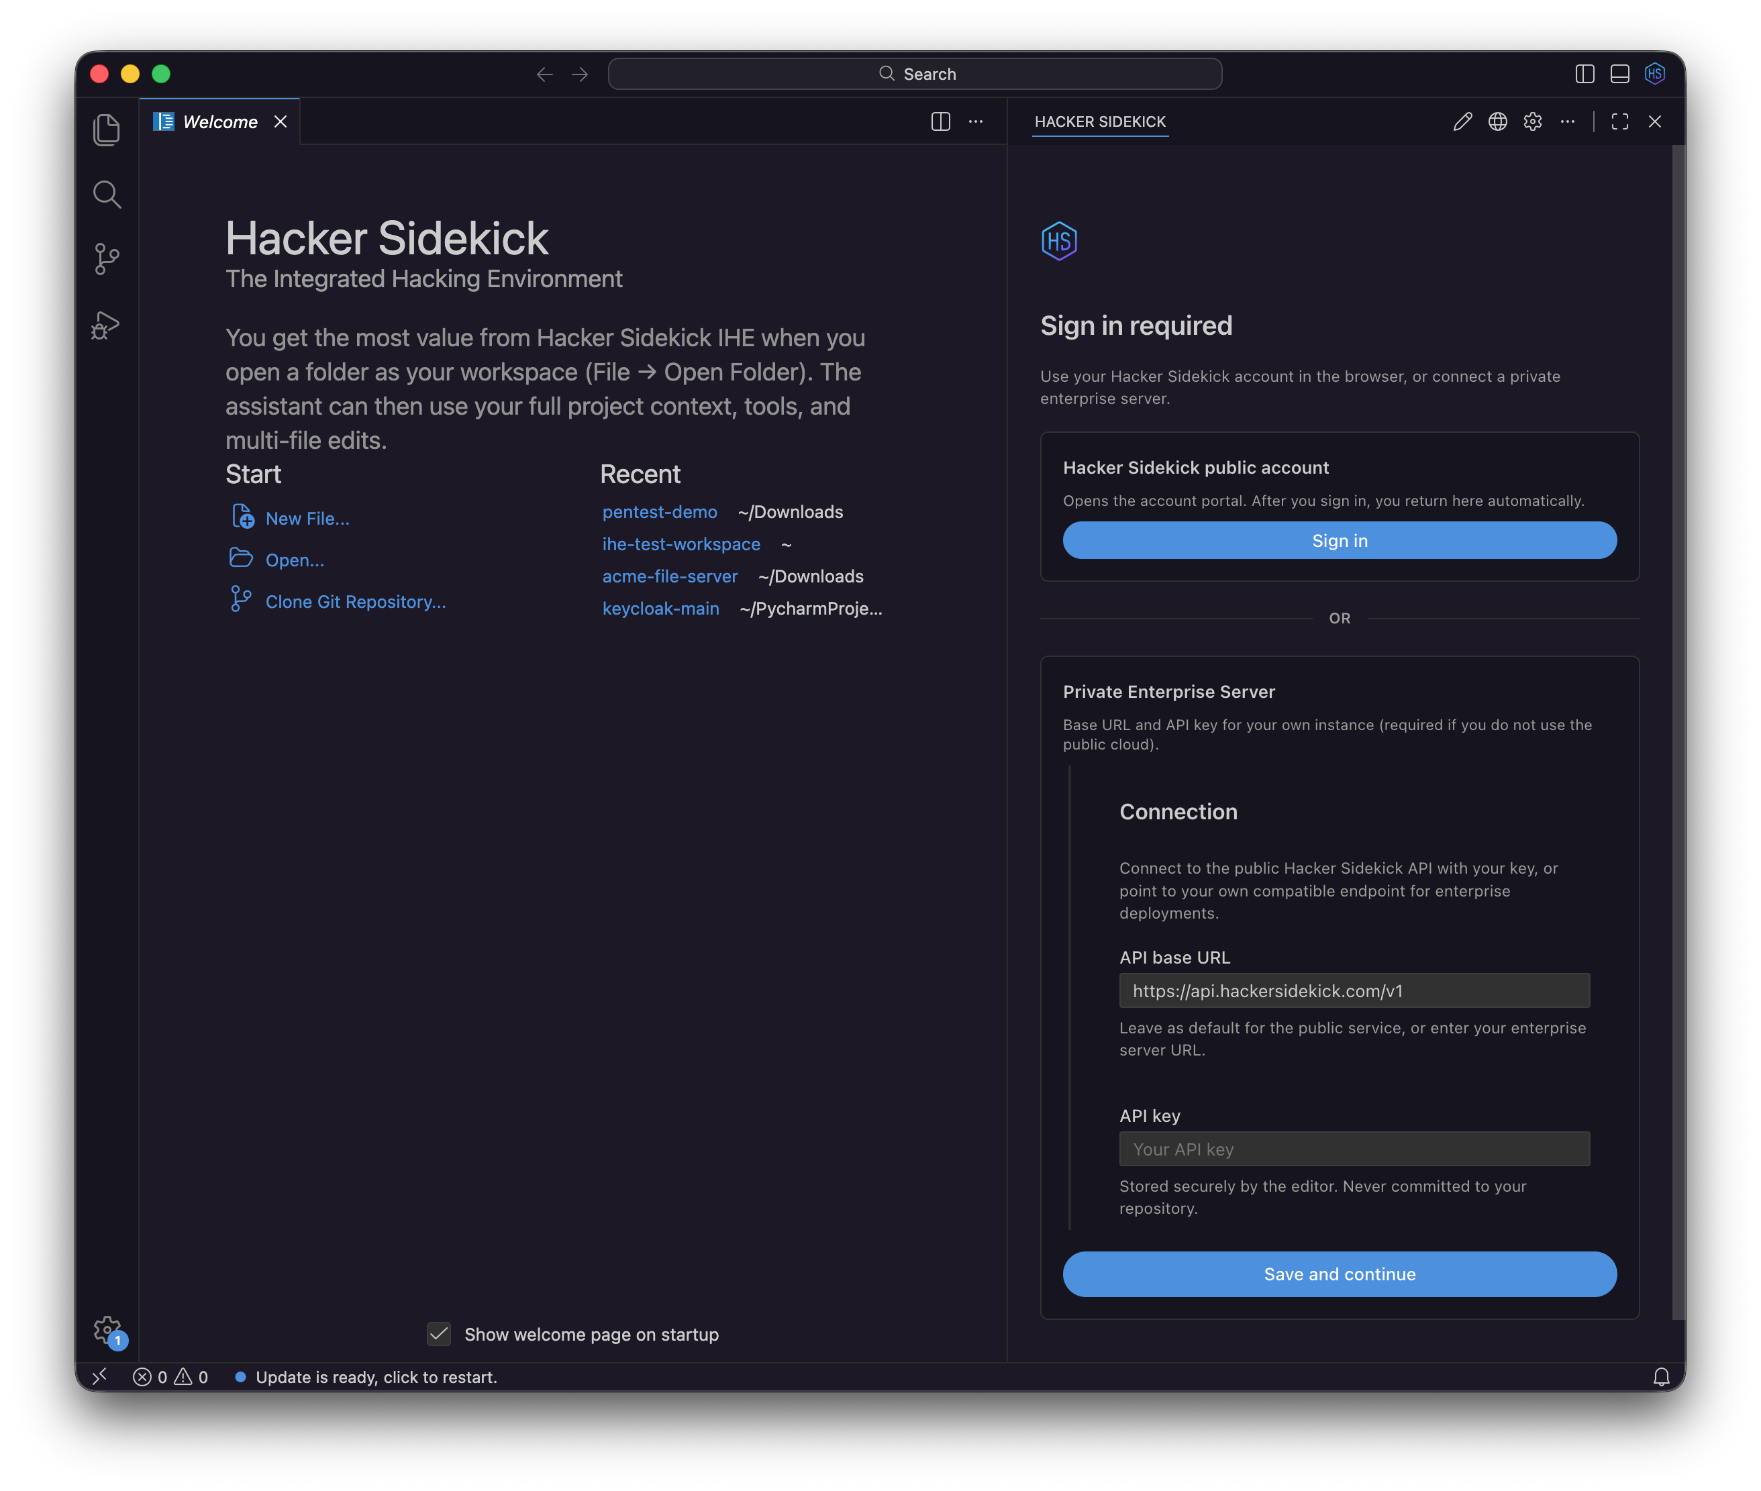Click Update is ready, click to restart
Image resolution: width=1761 pixels, height=1491 pixels.
tap(367, 1377)
